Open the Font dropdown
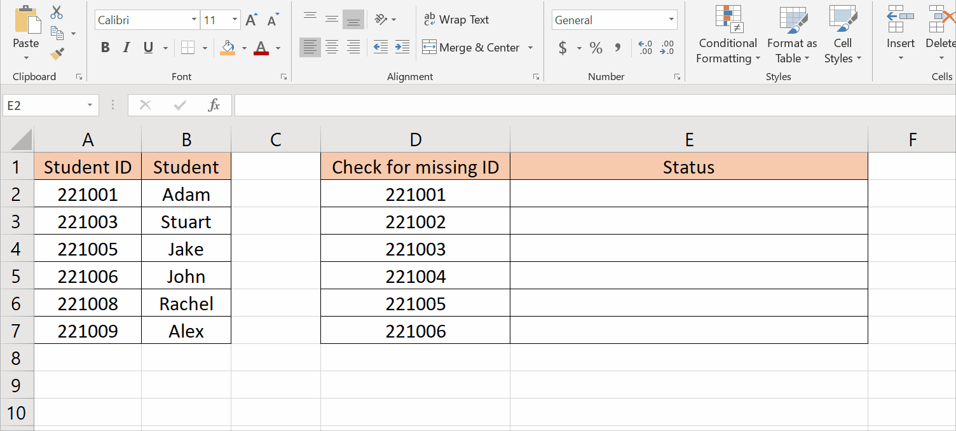 [x=195, y=20]
